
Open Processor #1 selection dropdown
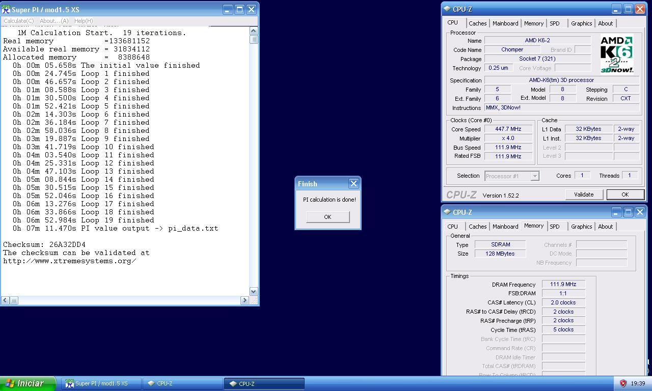511,176
